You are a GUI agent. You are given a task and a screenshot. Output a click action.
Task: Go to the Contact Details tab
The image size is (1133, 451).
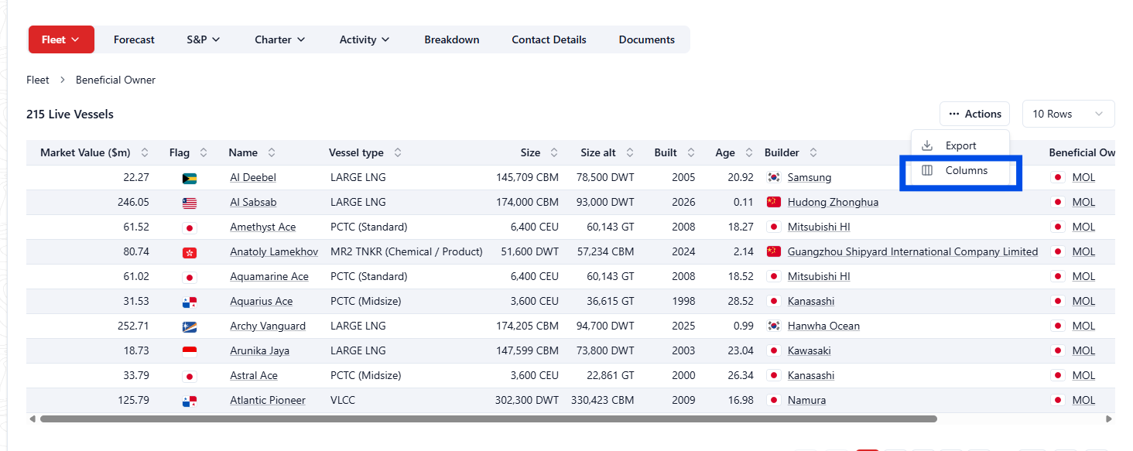[549, 39]
